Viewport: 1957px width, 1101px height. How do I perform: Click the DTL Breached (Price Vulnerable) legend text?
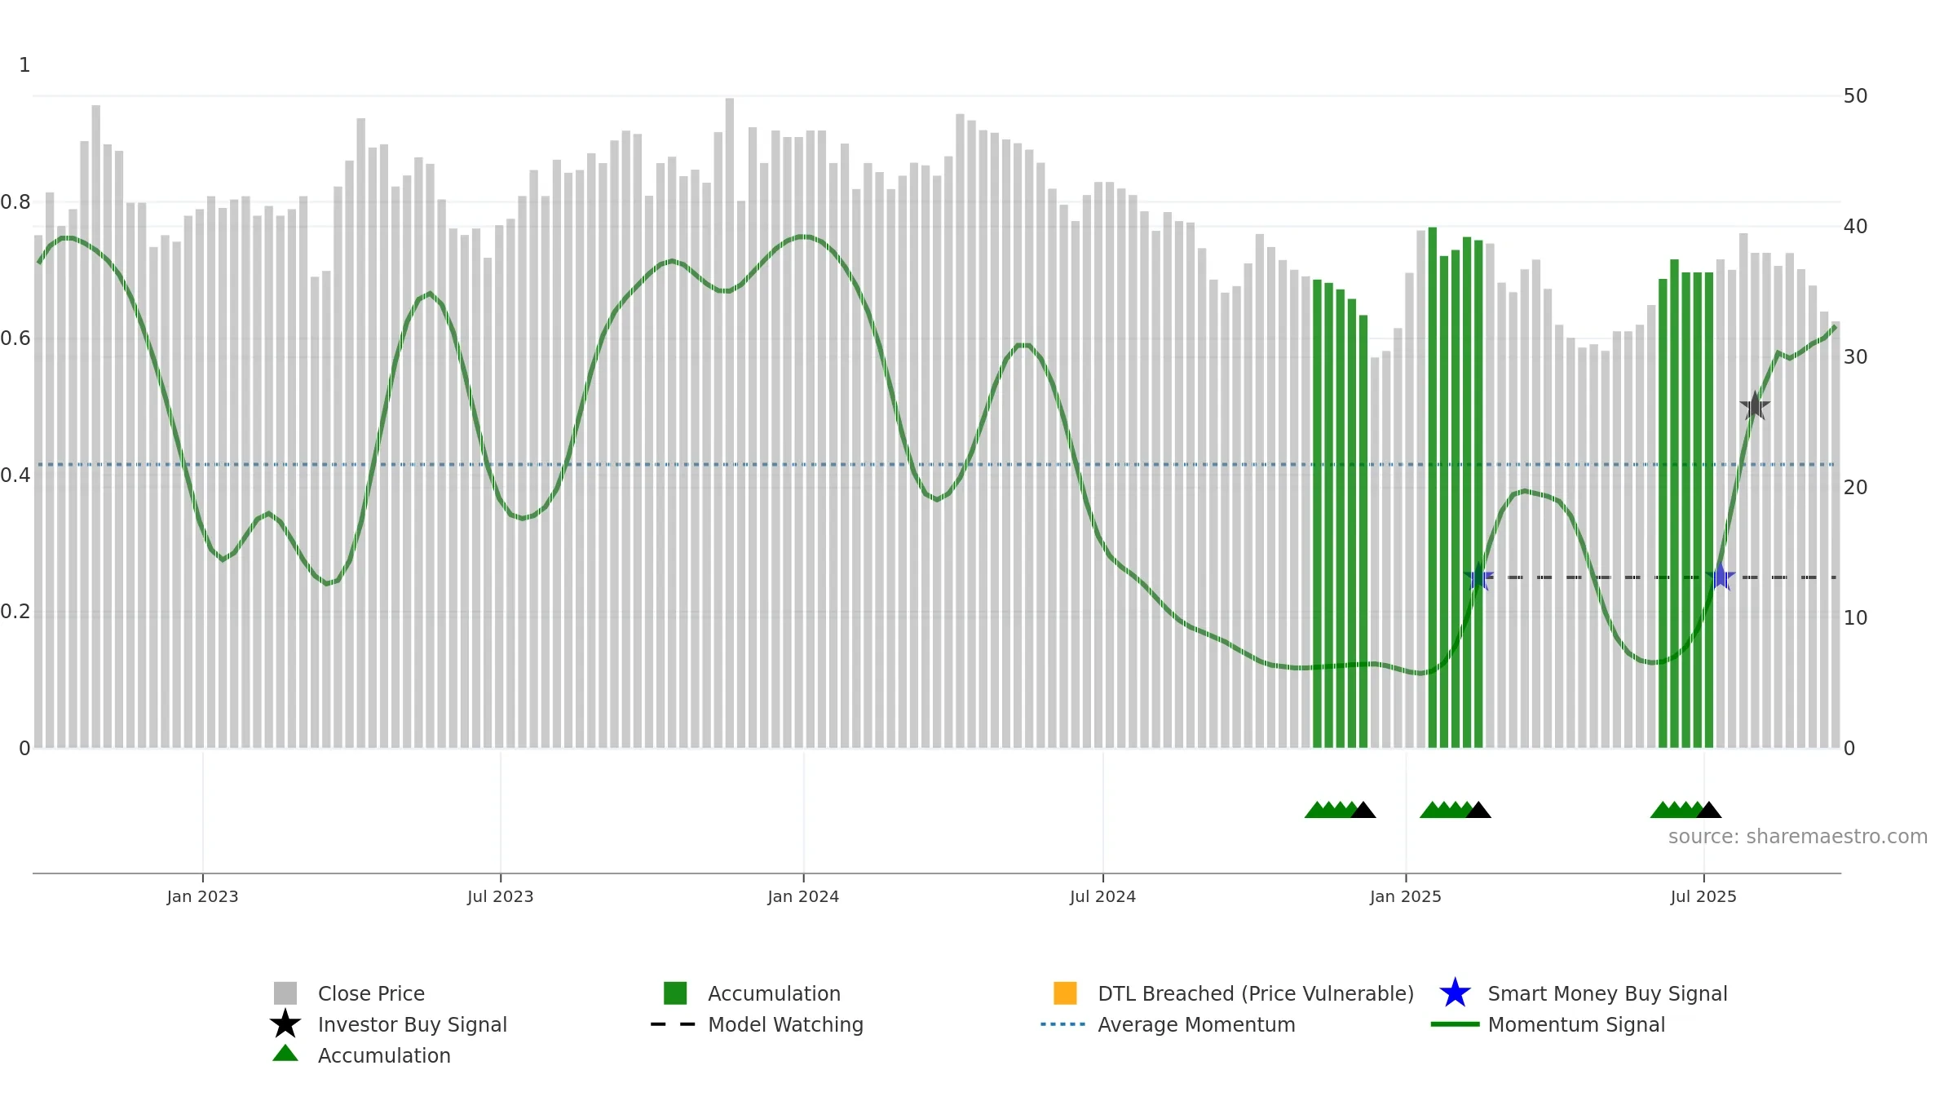pyautogui.click(x=1256, y=993)
